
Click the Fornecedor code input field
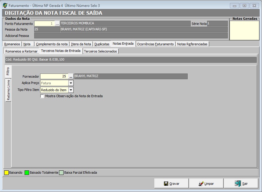point(54,76)
